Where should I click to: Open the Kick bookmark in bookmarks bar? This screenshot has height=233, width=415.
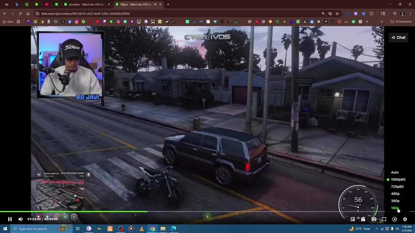pyautogui.click(x=111, y=22)
